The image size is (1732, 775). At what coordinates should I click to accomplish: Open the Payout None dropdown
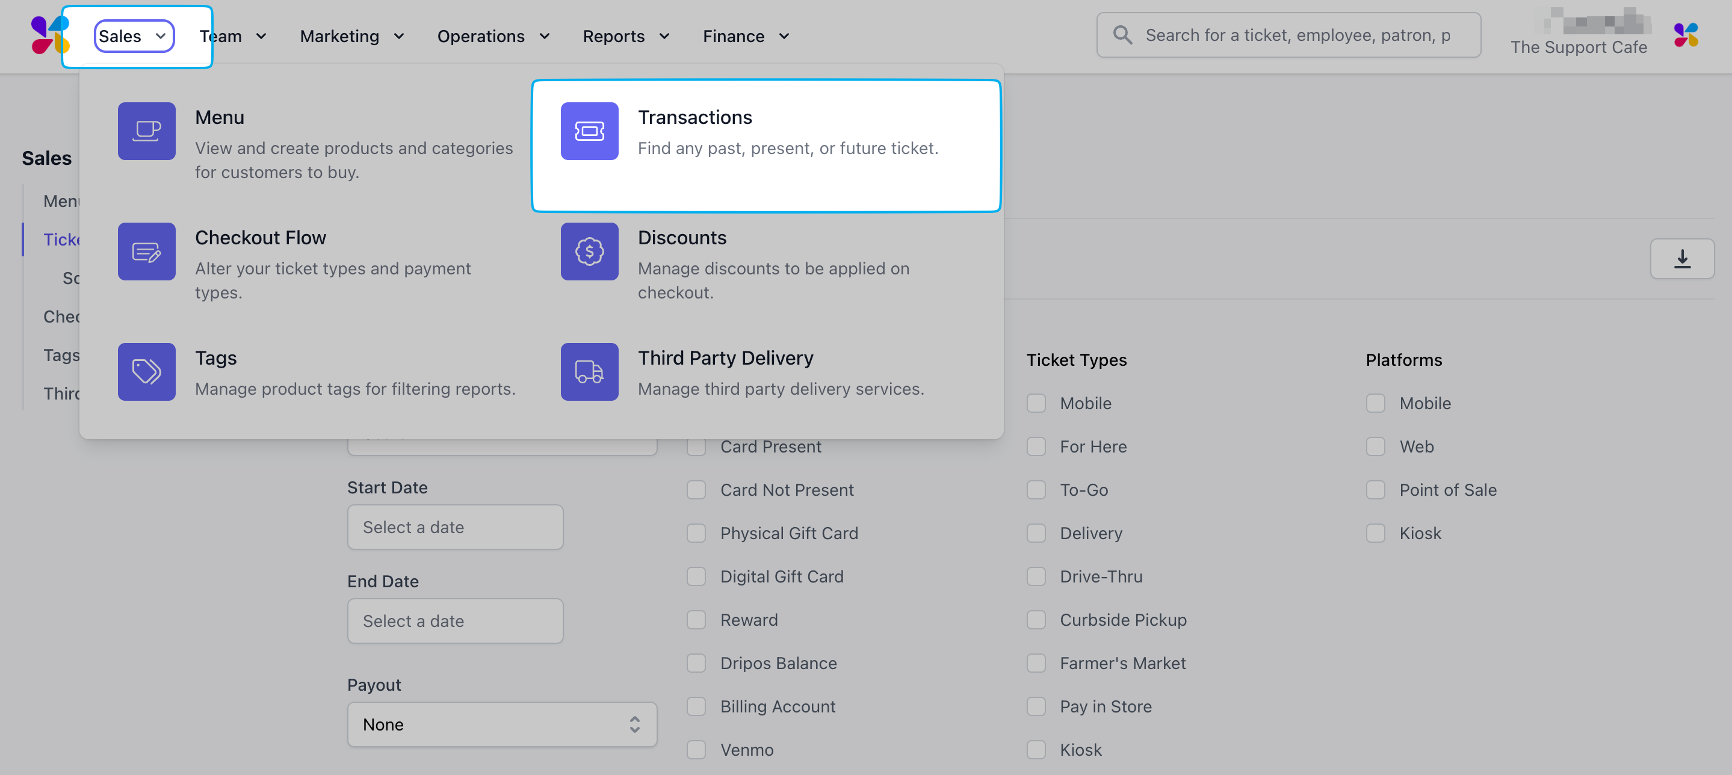(x=501, y=724)
